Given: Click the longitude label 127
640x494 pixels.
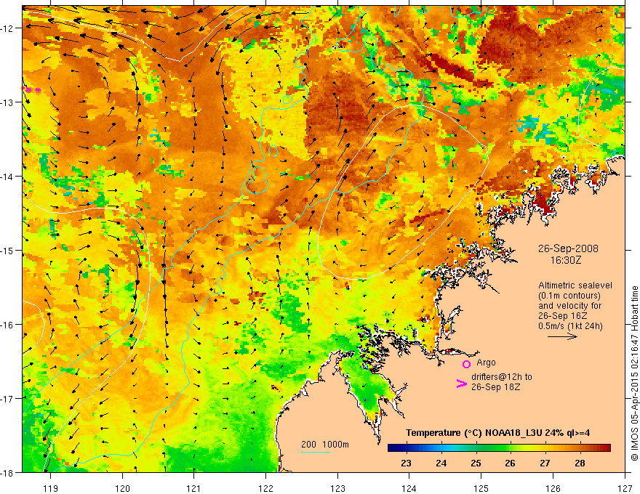Looking at the screenshot, I should click(625, 488).
